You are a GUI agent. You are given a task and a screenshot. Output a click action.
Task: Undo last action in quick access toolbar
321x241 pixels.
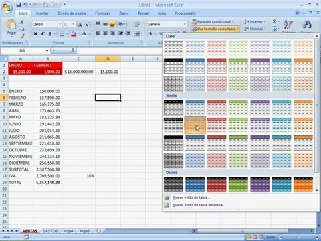tap(25, 5)
